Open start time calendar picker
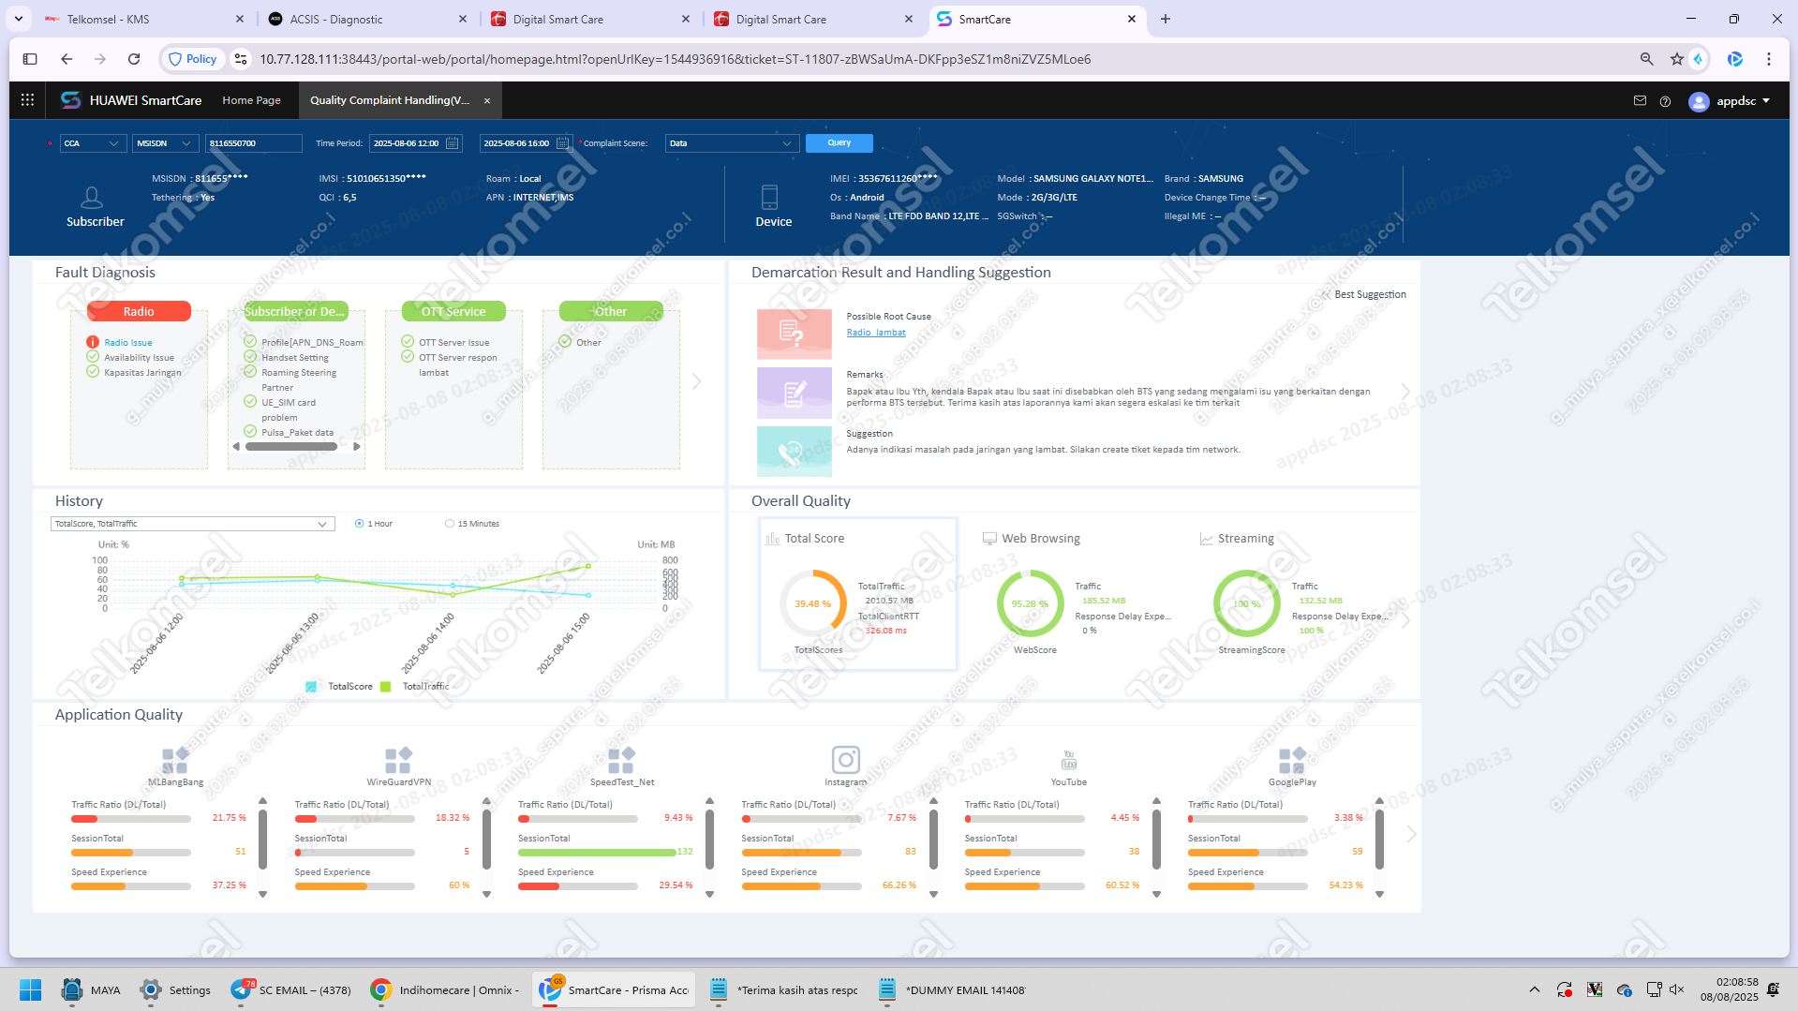 point(453,143)
